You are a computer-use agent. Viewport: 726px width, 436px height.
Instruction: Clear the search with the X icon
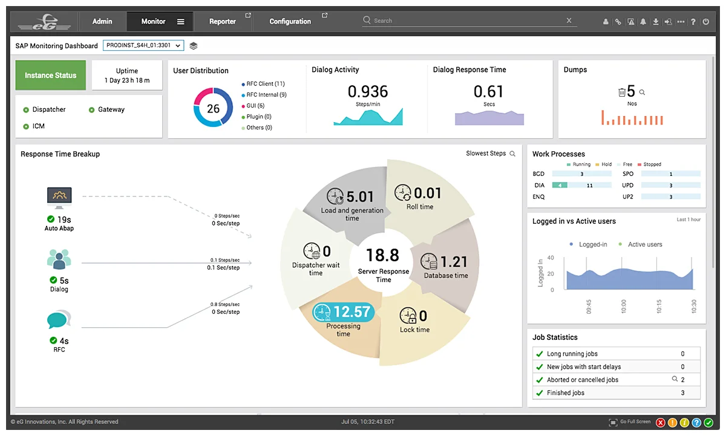coord(569,21)
